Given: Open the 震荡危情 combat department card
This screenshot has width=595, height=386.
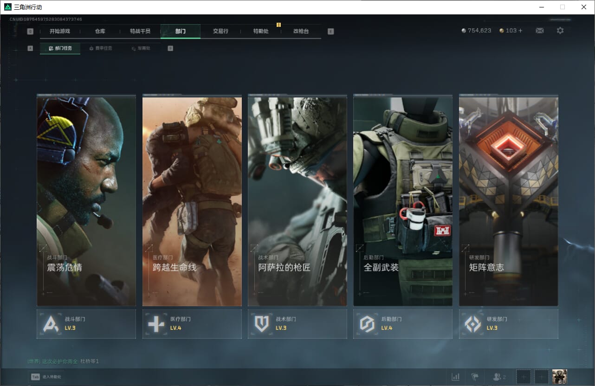Looking at the screenshot, I should [x=86, y=200].
